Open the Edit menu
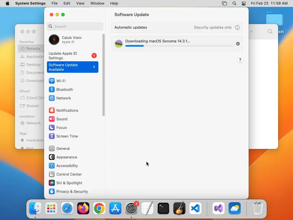Viewport: 293px width, 220px height. 67,3
